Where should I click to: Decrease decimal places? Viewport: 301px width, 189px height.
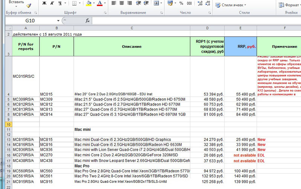208,3
